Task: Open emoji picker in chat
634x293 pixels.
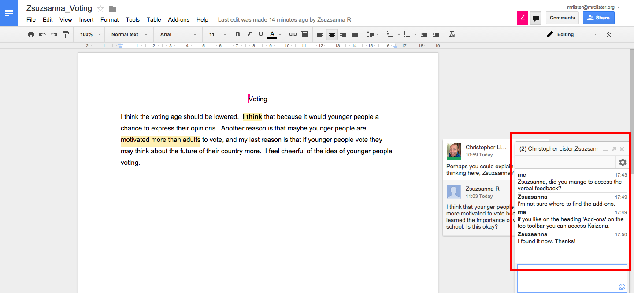Action: coord(622,286)
